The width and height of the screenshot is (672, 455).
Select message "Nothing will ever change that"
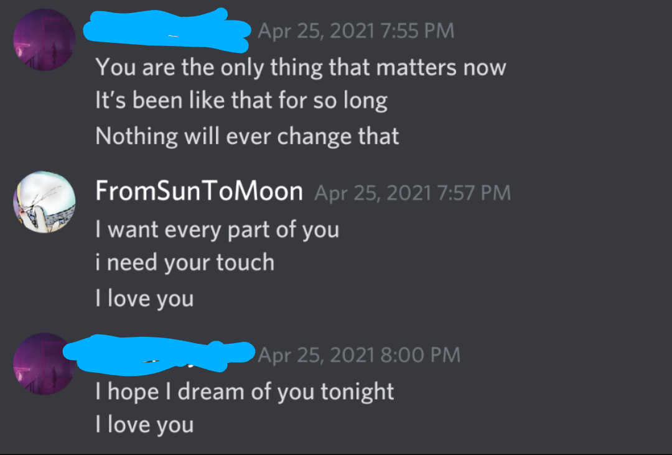click(x=247, y=136)
